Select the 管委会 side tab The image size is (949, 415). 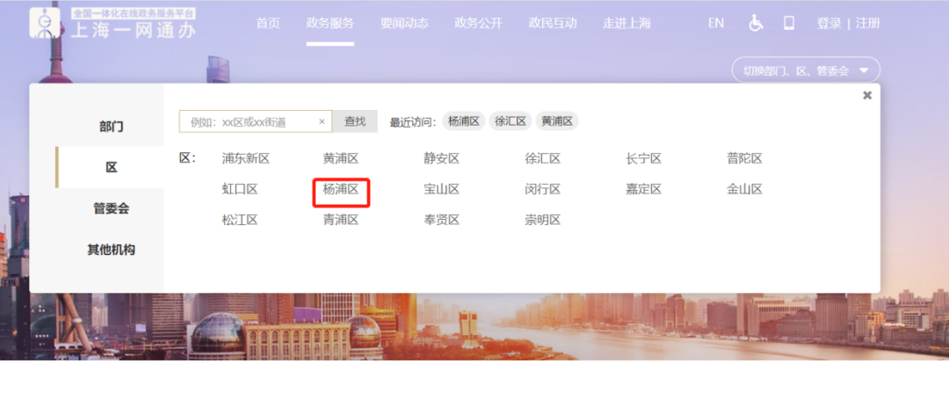(111, 209)
